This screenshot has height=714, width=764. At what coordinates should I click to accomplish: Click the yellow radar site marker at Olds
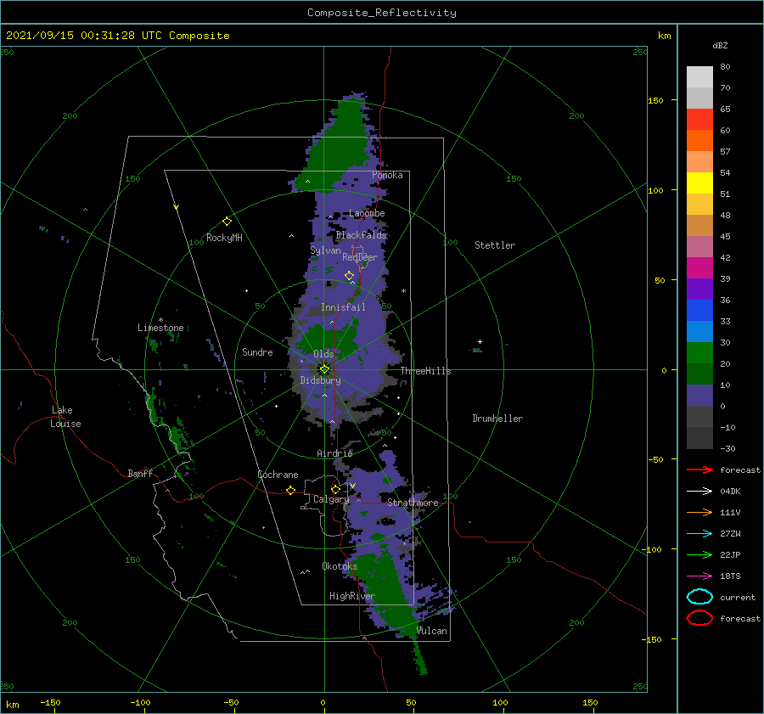(324, 369)
